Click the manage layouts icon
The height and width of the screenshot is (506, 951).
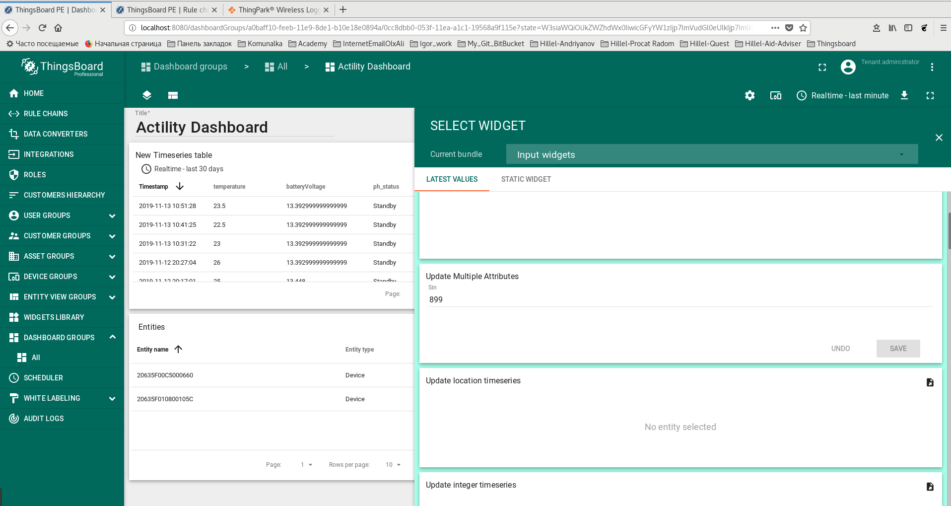coord(173,95)
